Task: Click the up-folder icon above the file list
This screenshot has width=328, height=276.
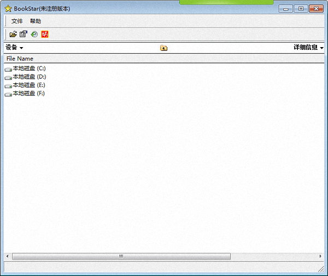Action: (x=163, y=48)
